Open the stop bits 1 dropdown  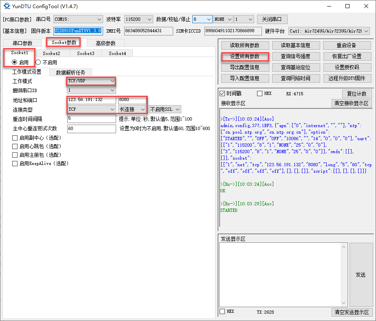244,19
